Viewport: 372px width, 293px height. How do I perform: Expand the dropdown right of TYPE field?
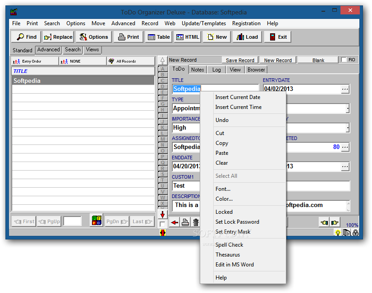point(348,108)
